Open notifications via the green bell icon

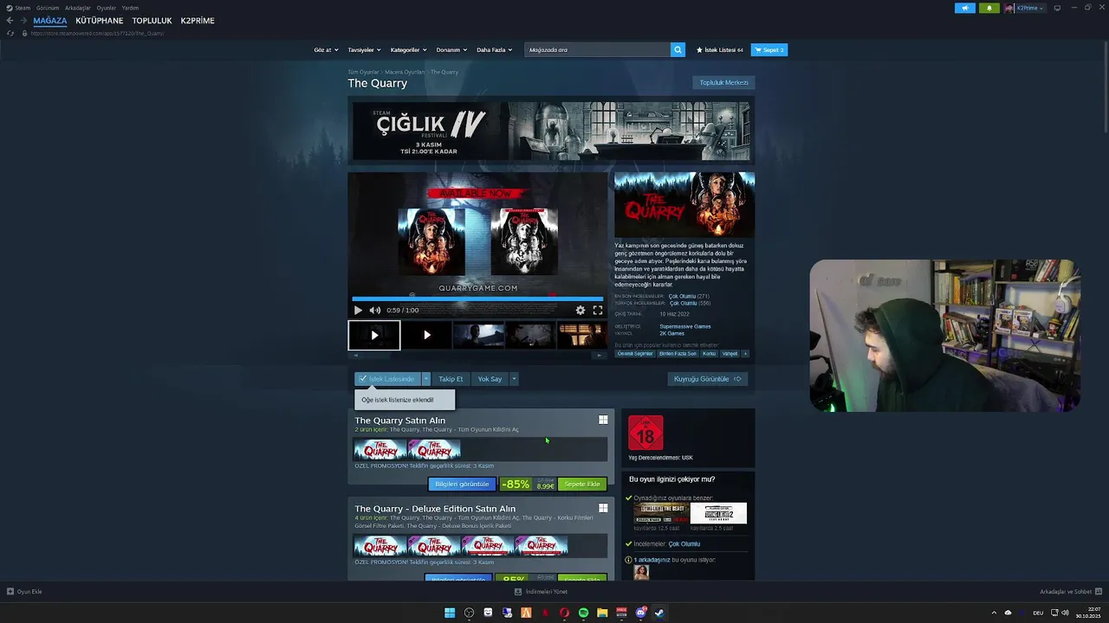coord(989,8)
